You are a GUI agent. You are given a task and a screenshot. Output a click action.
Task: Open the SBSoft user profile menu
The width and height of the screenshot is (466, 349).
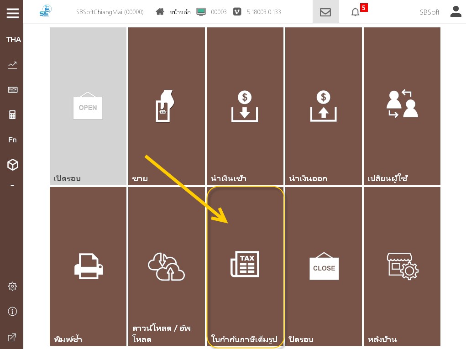(456, 12)
